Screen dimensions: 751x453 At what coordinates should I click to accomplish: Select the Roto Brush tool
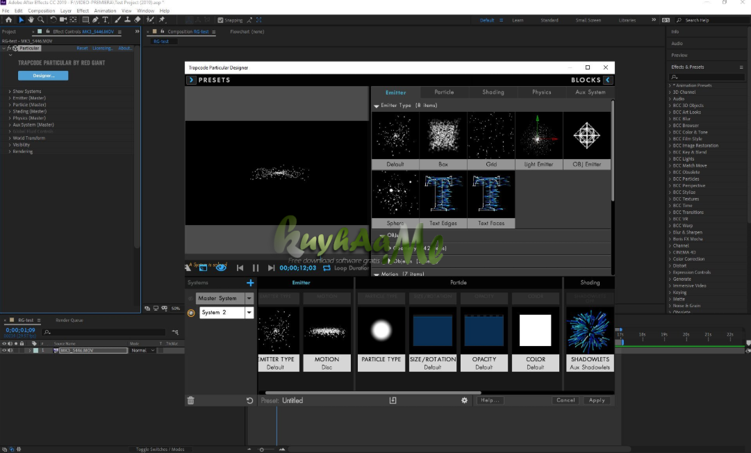tap(150, 20)
